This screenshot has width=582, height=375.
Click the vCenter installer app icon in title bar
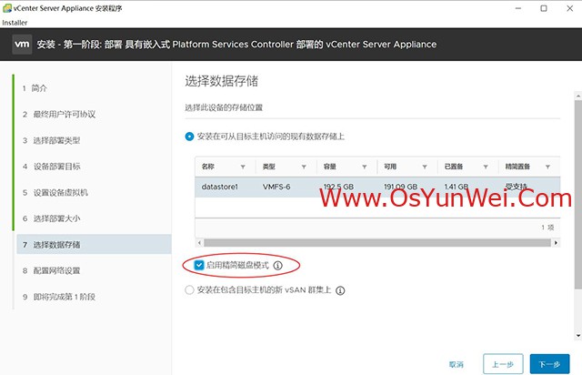point(7,8)
